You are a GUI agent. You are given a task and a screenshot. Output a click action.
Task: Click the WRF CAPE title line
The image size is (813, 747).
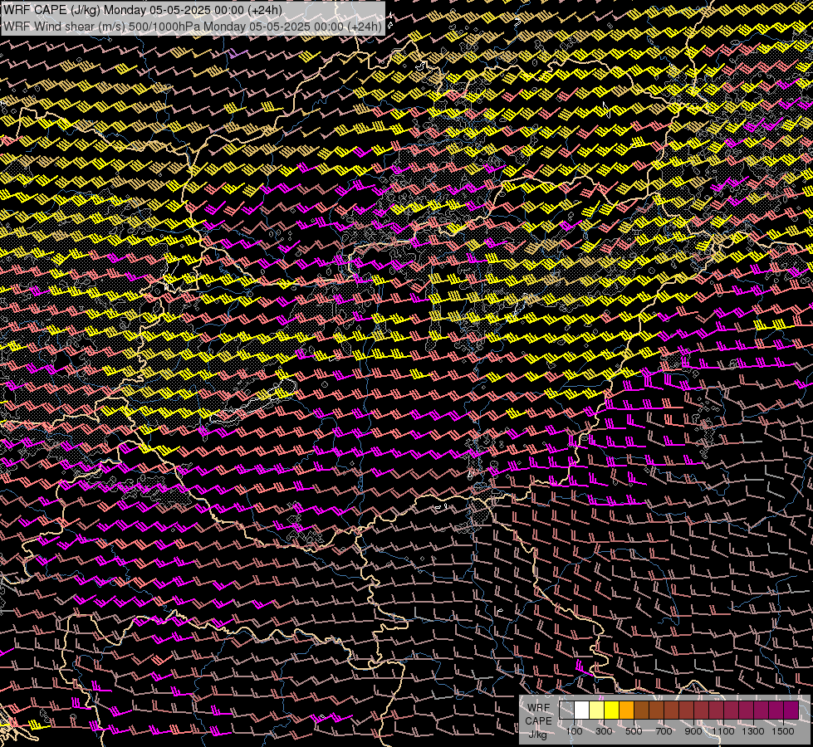tap(143, 9)
